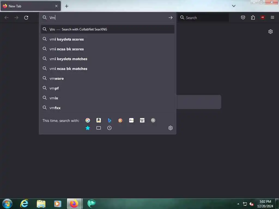Search this time with Wikipedia
The width and height of the screenshot is (279, 209).
point(142,120)
